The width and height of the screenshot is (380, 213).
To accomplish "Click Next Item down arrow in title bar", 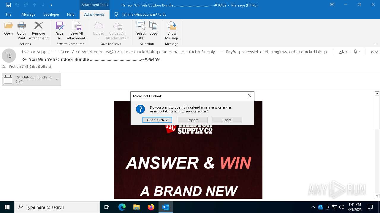I will [x=43, y=5].
